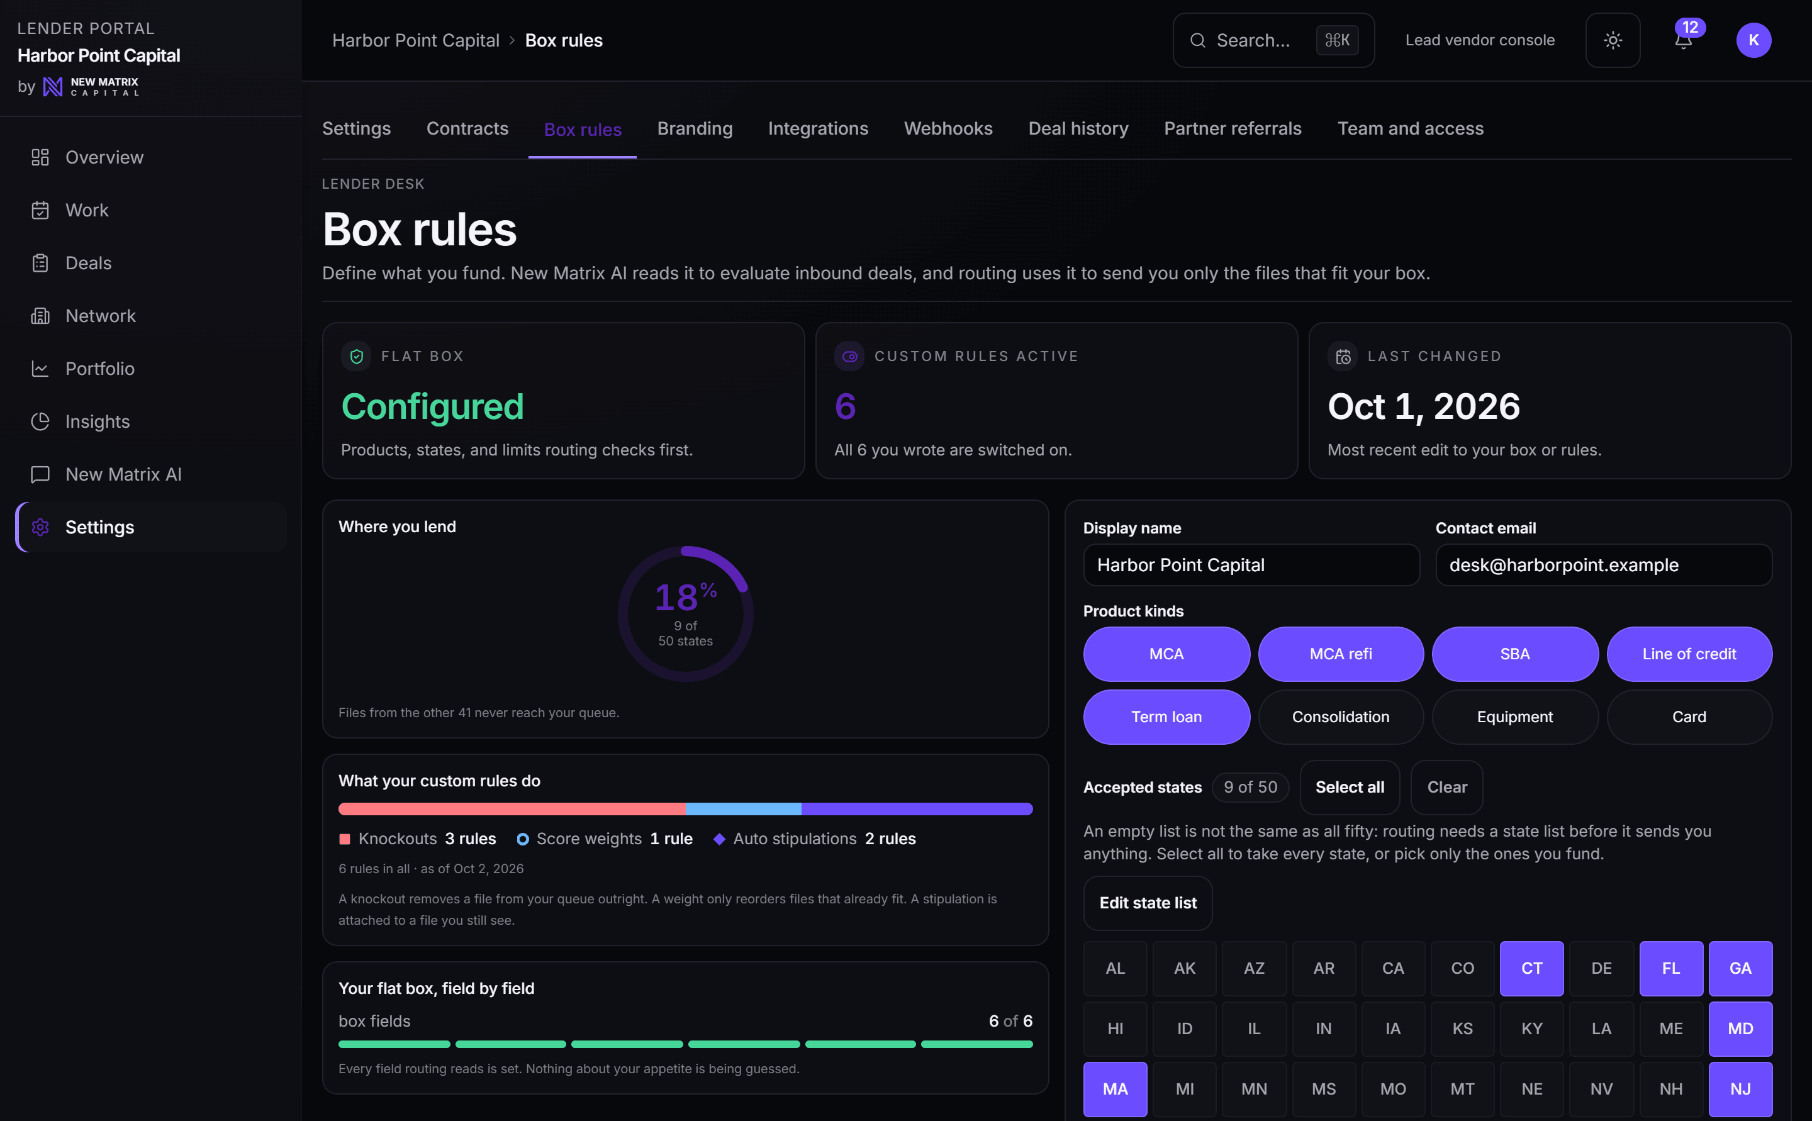Click the Custom Rules Active eye icon
The height and width of the screenshot is (1121, 1812).
[849, 357]
